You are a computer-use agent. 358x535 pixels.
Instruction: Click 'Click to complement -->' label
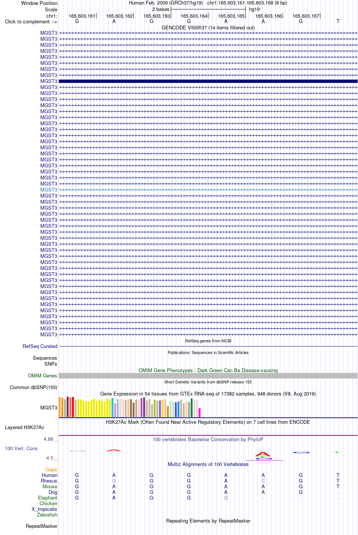[31, 21]
